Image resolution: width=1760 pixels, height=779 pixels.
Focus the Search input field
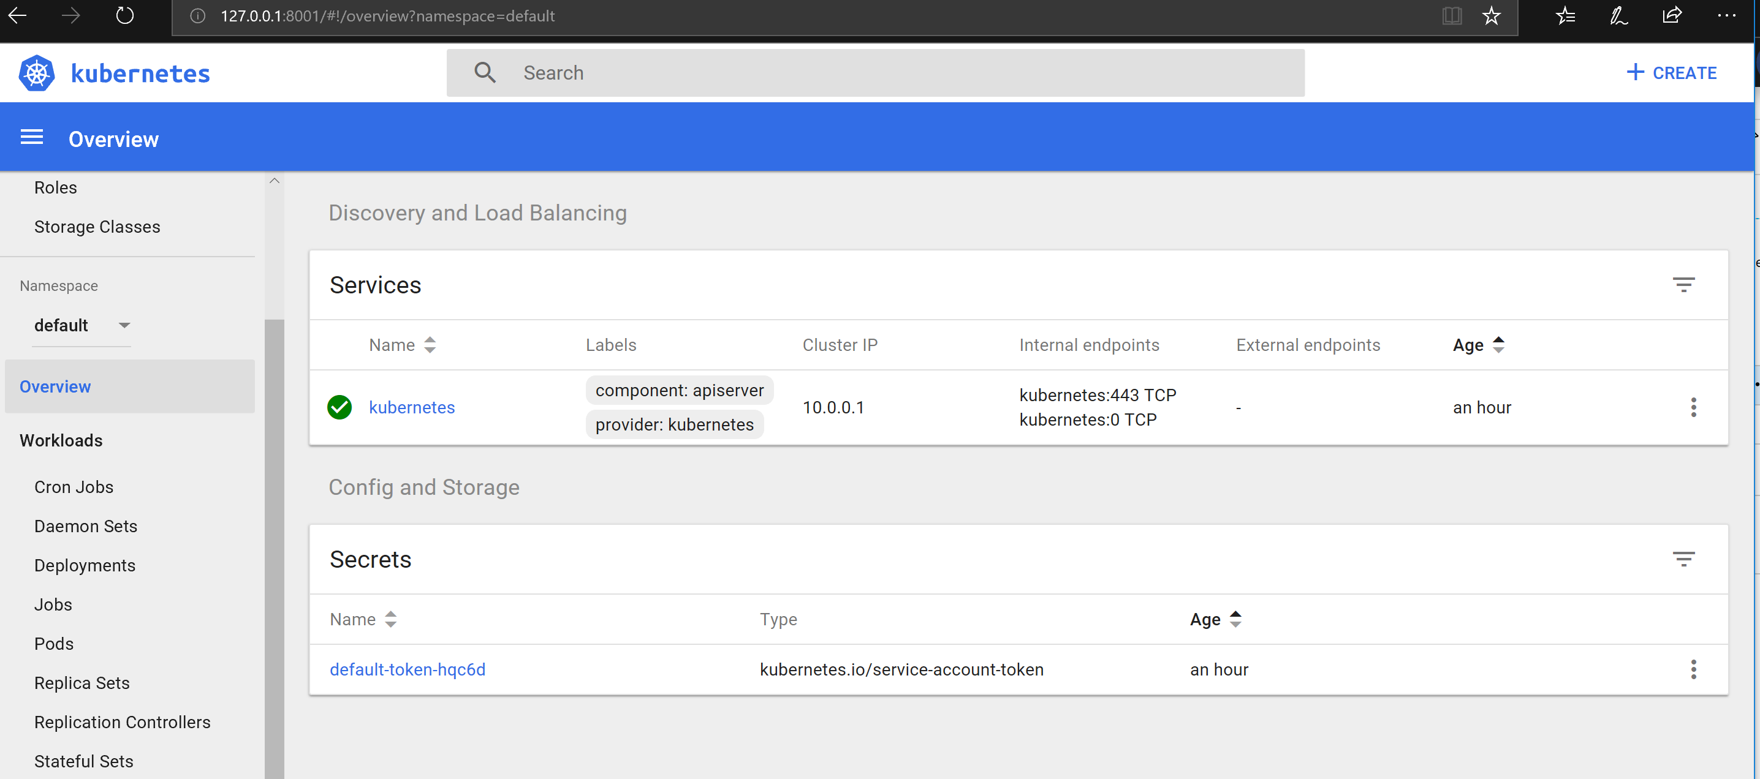pyautogui.click(x=875, y=72)
